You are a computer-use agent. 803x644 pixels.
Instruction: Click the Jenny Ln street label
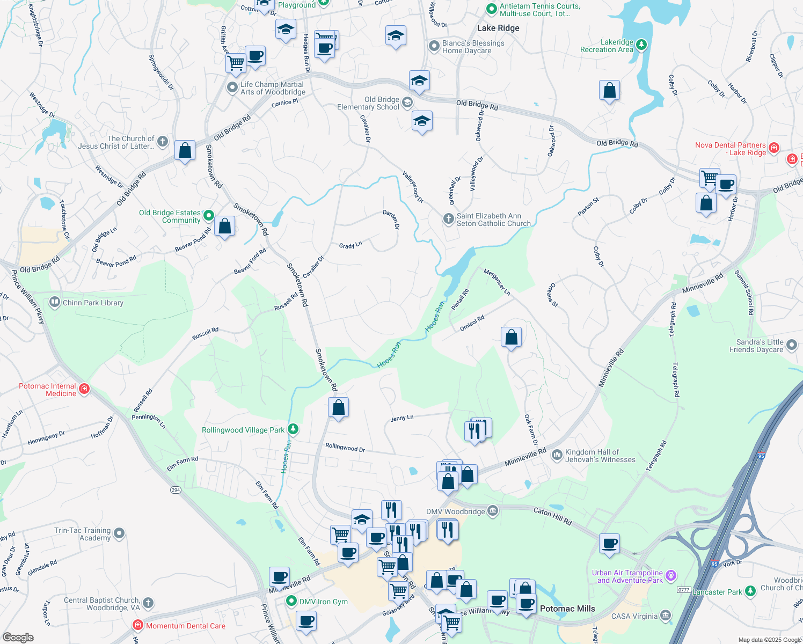click(402, 418)
